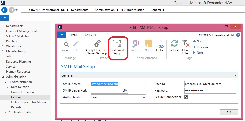Select Departments in navigation pane
Screen dimensions: 245x121
(15, 26)
